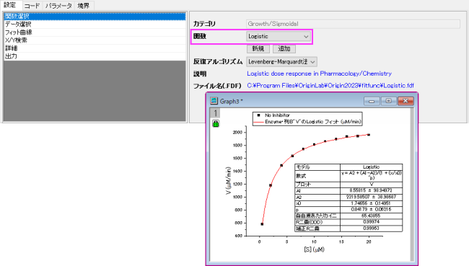
Task: Click the Graph3 title bar text
Action: [231, 102]
